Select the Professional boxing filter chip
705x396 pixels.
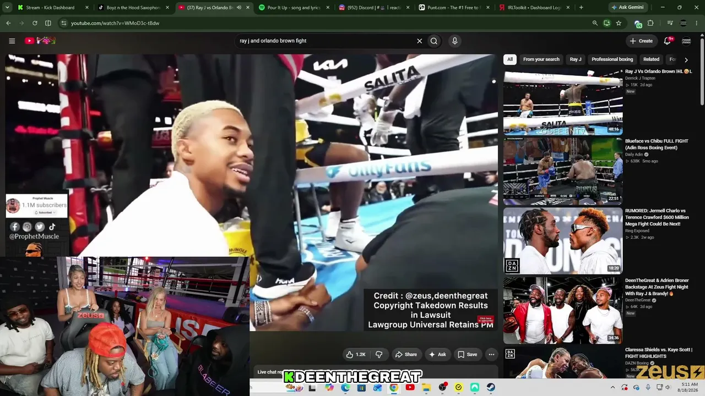coord(612,59)
